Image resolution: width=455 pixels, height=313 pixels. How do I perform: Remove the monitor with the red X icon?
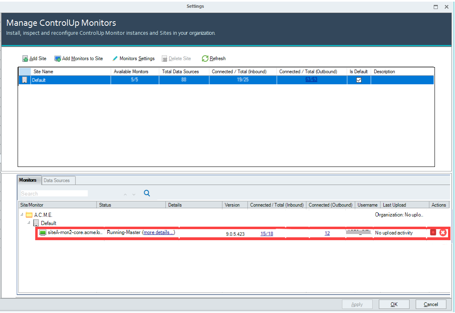pos(443,232)
